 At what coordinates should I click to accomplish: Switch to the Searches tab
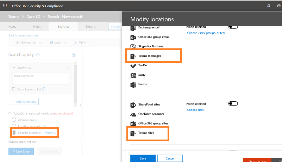[x=63, y=27]
